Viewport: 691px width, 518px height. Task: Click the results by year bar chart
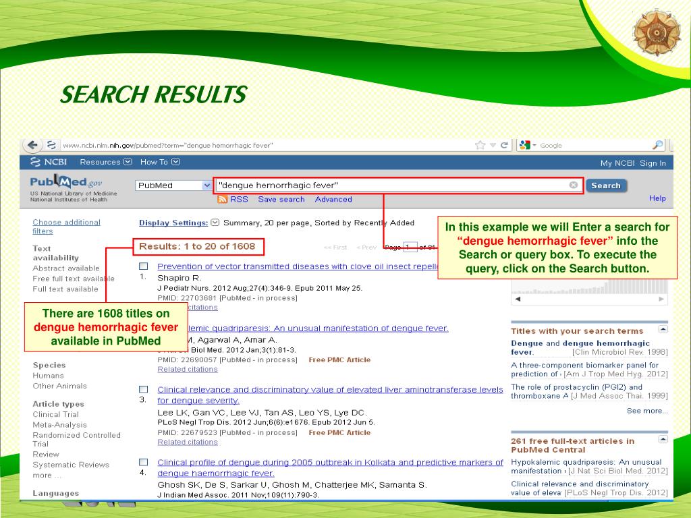point(589,286)
